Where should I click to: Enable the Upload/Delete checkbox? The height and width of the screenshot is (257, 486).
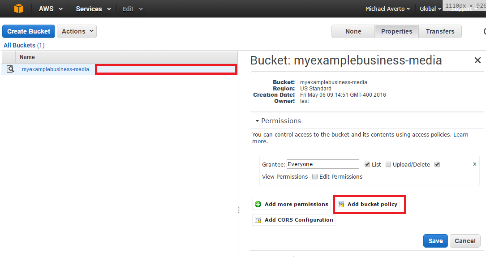[x=388, y=164]
